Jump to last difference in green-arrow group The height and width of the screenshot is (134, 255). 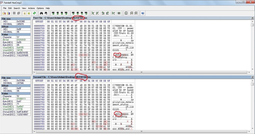(66, 13)
